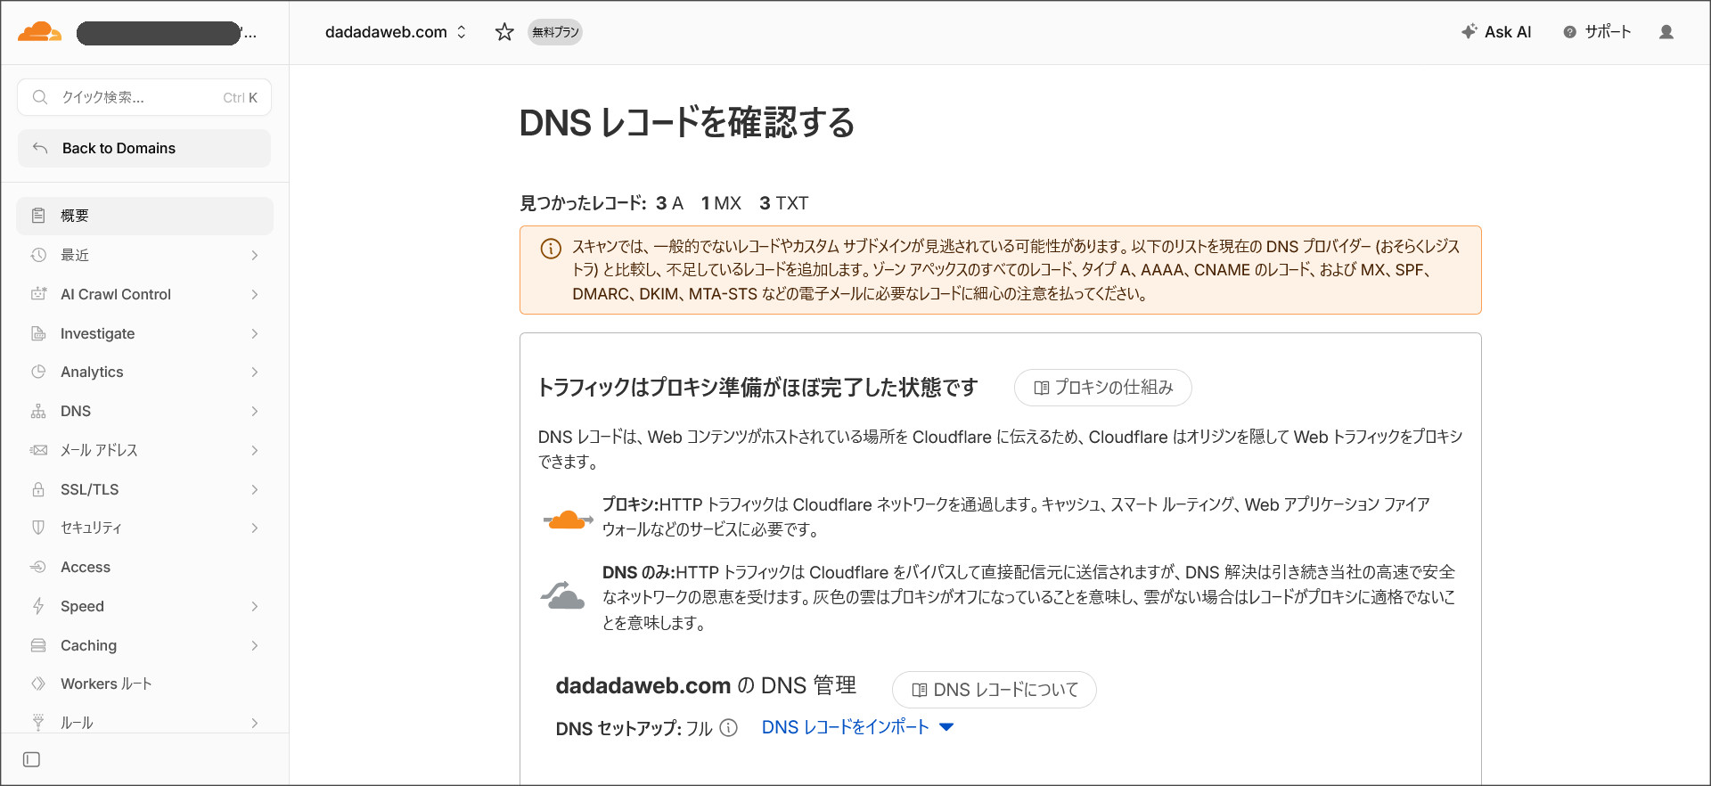Click the 無料プラン plan badge
Screen dimensions: 1711x786
click(x=555, y=32)
